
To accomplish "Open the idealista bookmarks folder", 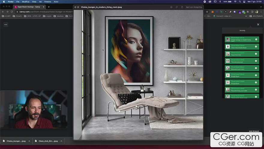I will point(58,16).
